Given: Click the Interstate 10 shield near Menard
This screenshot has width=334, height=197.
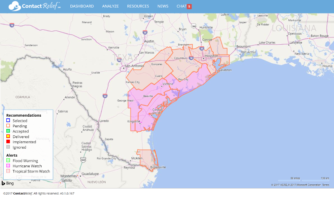Looking at the screenshot, I should 12,25.
